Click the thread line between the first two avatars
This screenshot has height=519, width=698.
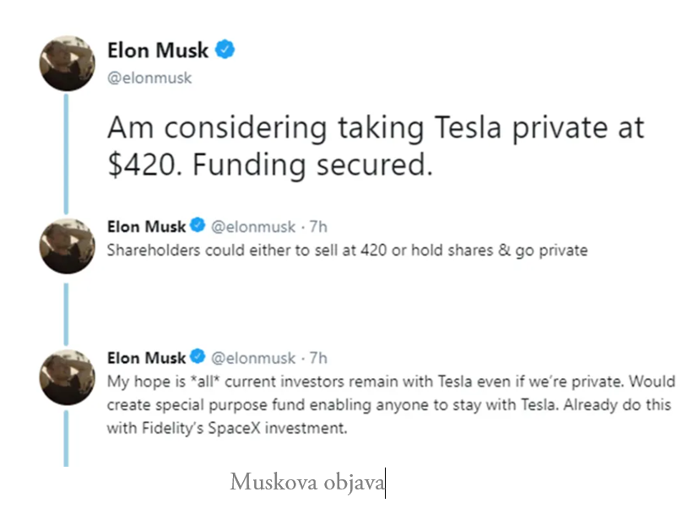point(67,154)
